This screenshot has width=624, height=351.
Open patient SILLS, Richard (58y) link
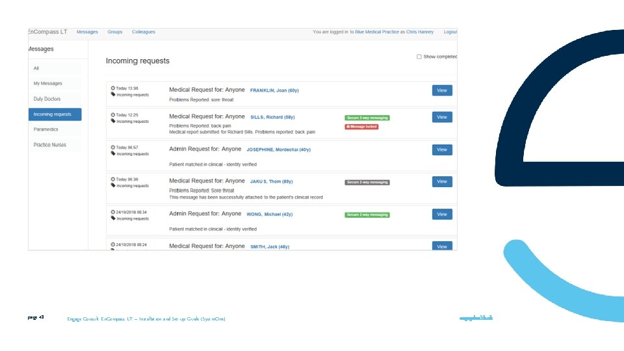(x=272, y=117)
